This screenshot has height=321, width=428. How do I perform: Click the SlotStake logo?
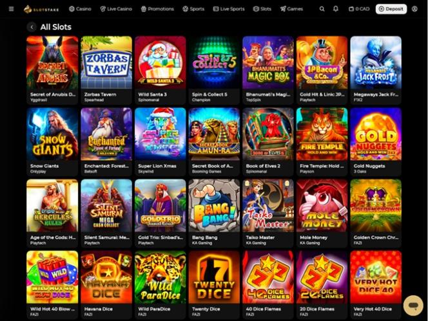click(x=41, y=9)
